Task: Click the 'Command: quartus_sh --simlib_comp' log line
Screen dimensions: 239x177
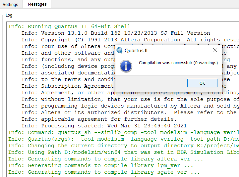Action: point(123,132)
